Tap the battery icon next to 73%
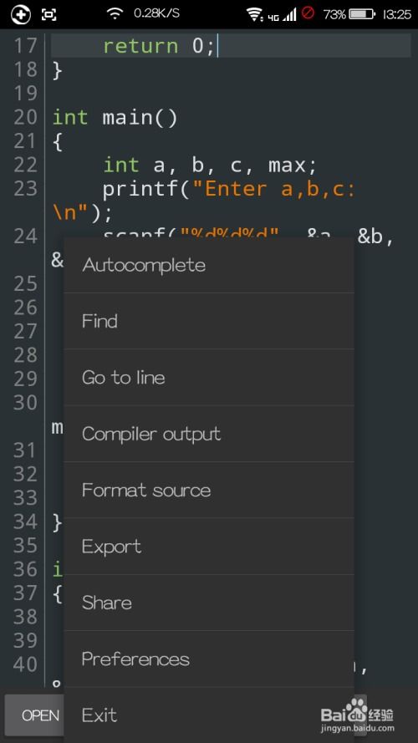Screen dimensions: 418x743 click(x=363, y=14)
